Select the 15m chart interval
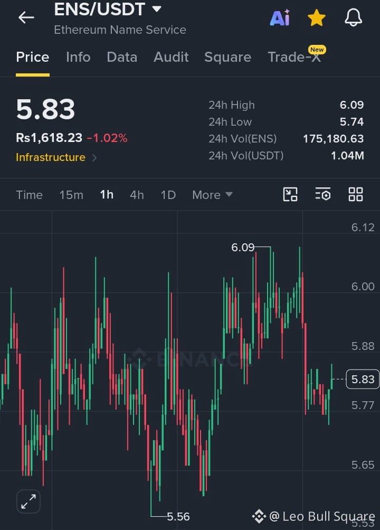This screenshot has width=380, height=530. [x=71, y=195]
